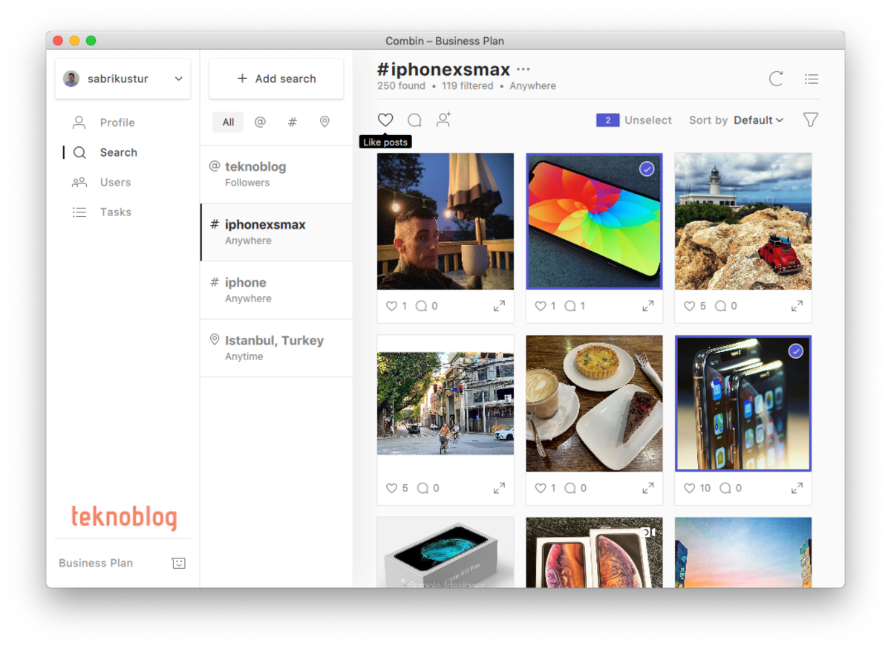Open the three-dots menu beside #iphonexsmax
The image size is (891, 649).
(x=523, y=70)
